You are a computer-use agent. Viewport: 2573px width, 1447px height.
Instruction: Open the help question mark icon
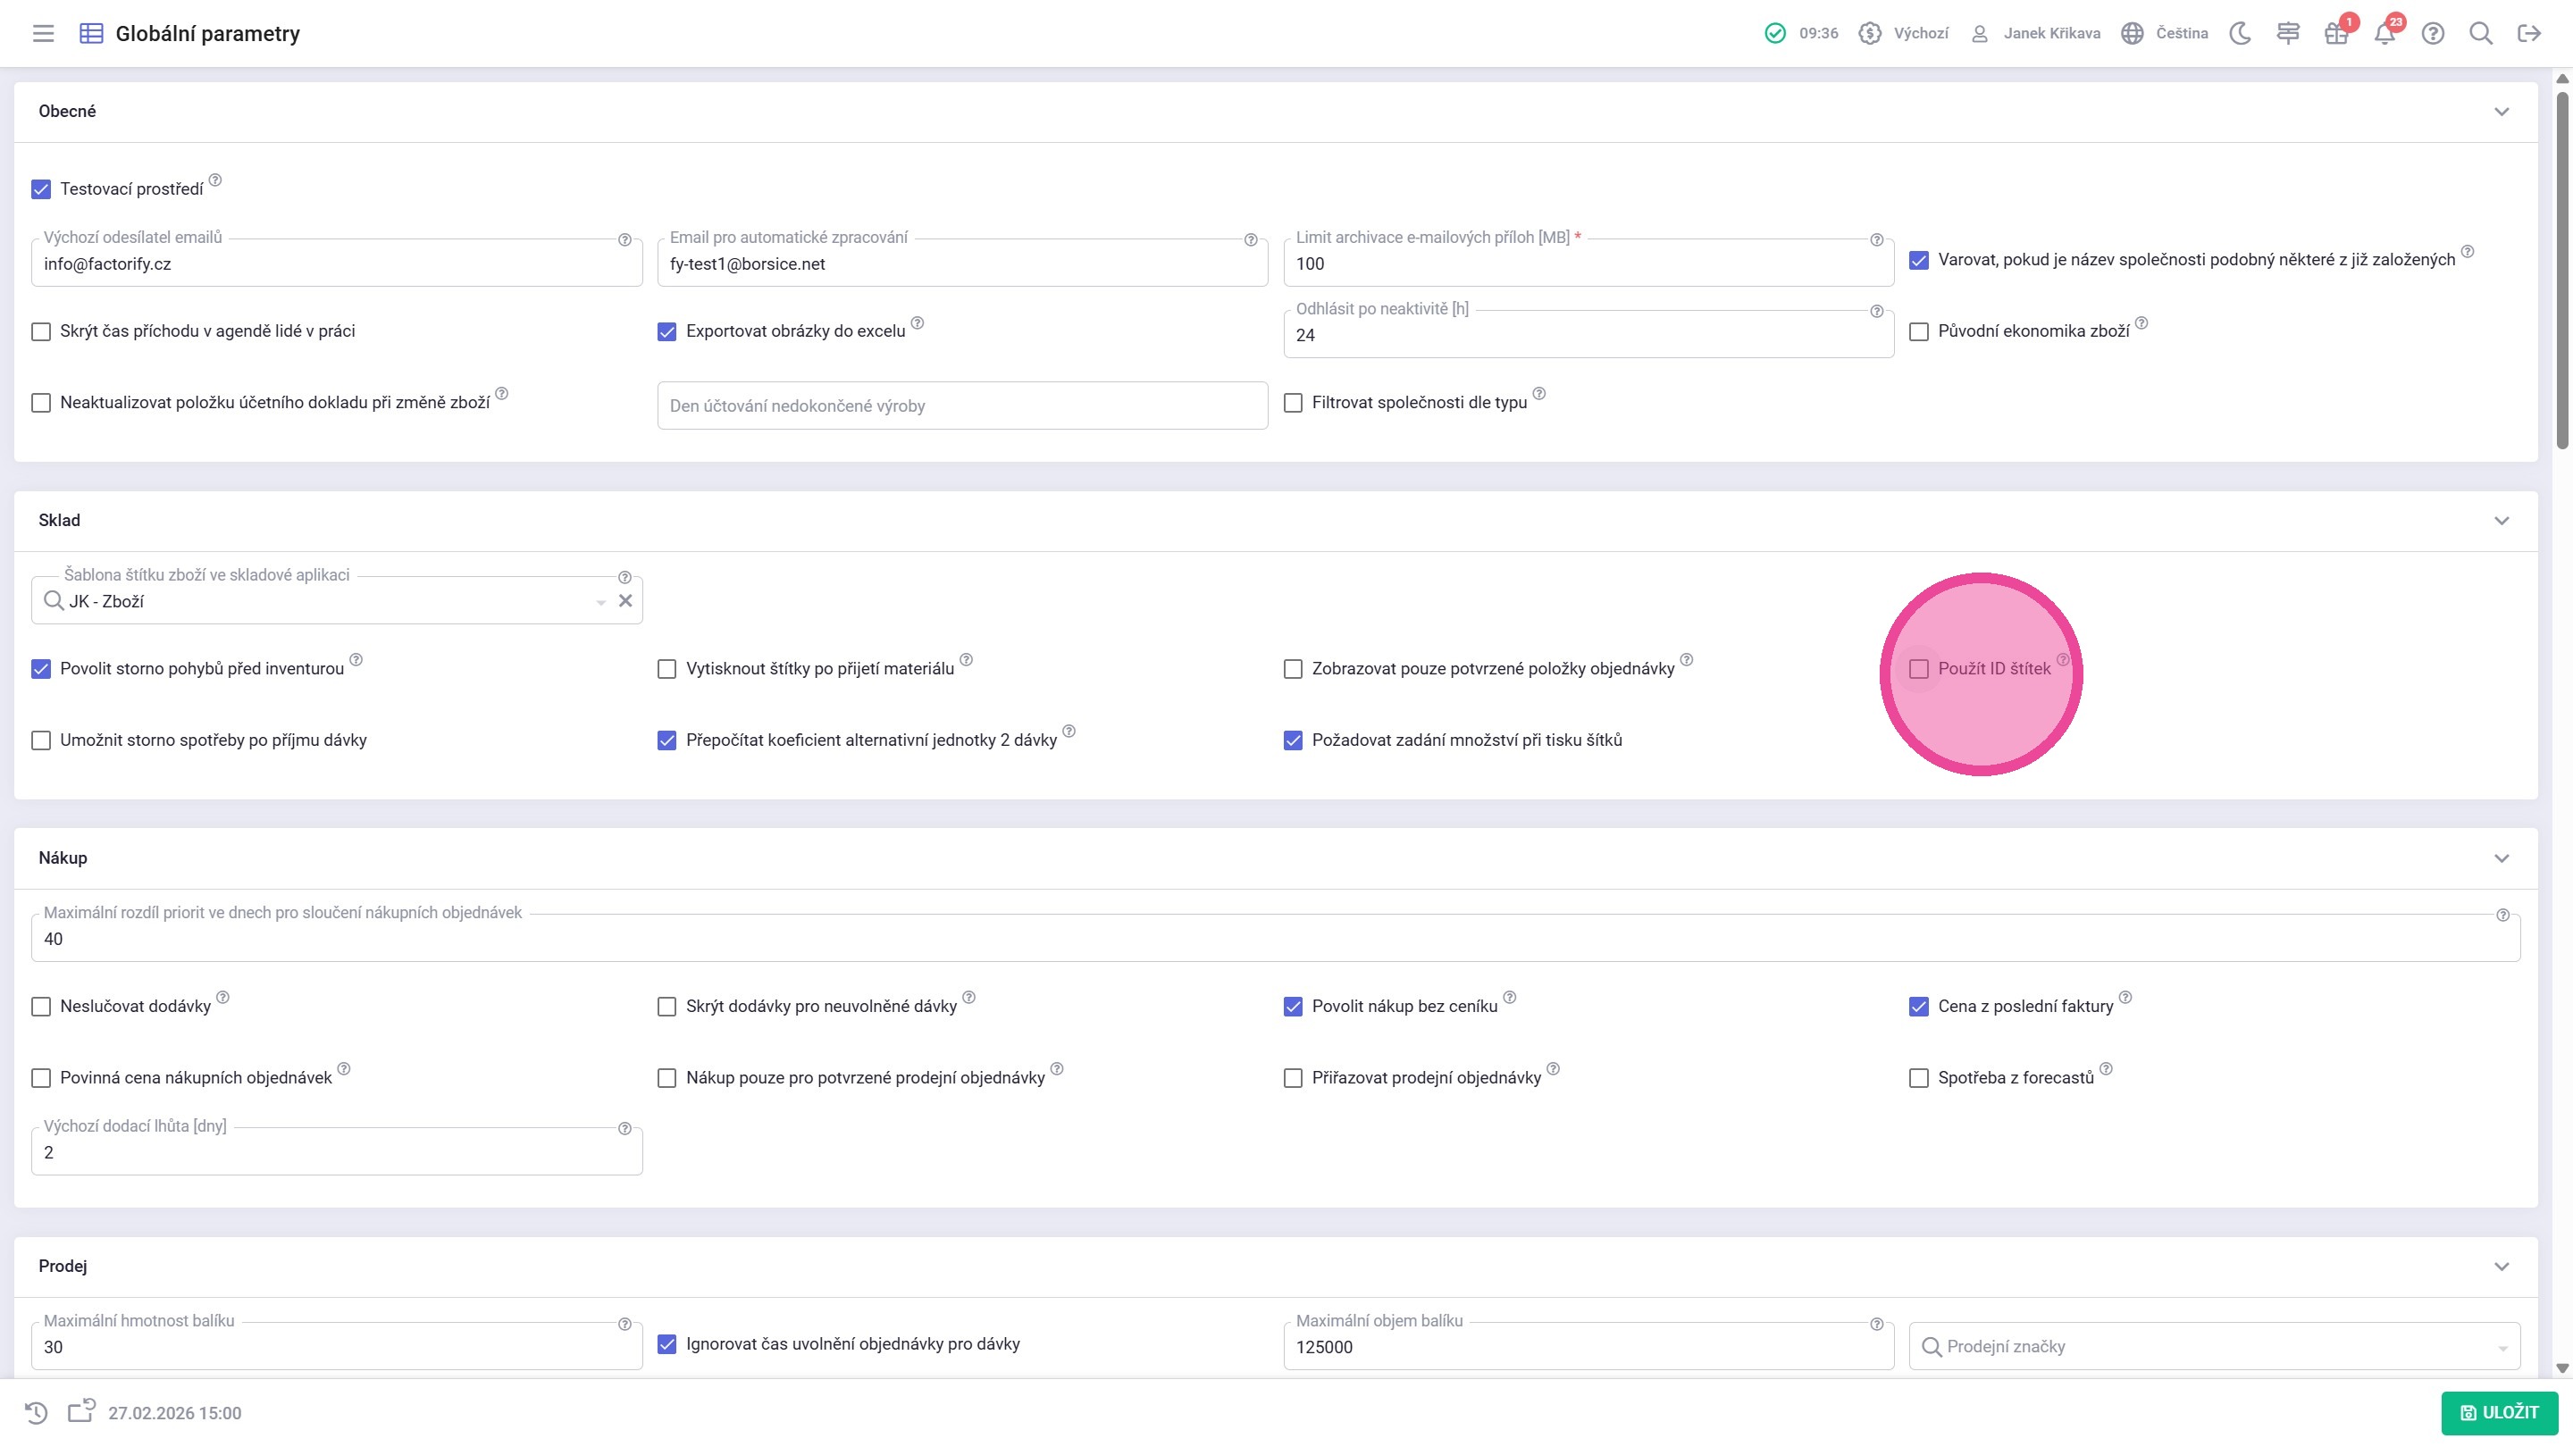[2433, 33]
